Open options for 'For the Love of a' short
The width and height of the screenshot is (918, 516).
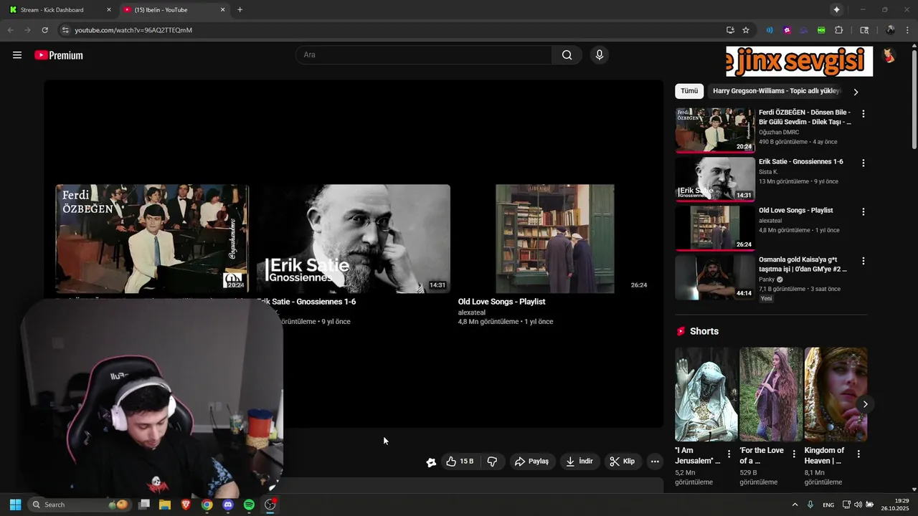pos(794,454)
